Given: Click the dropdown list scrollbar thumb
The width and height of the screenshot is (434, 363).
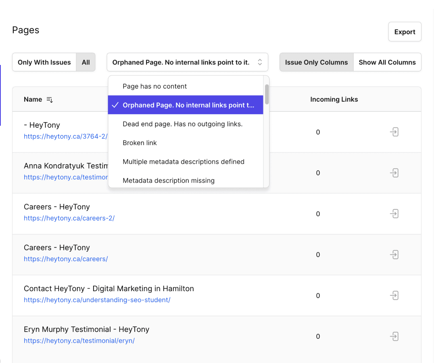Looking at the screenshot, I should pos(267,94).
